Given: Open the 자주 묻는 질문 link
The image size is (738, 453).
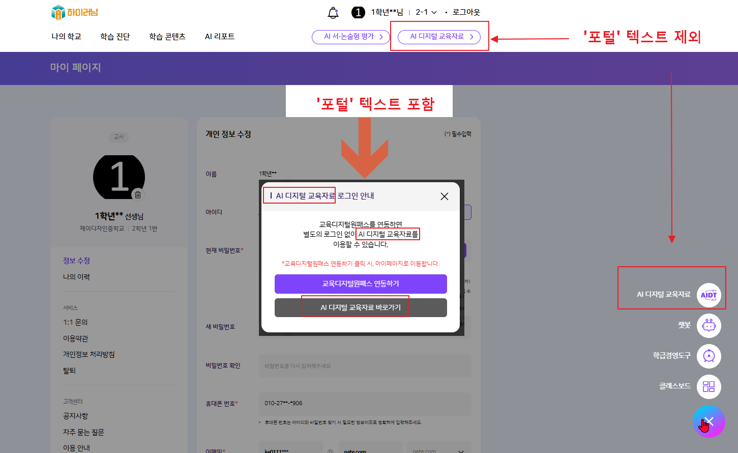Looking at the screenshot, I should [x=83, y=432].
